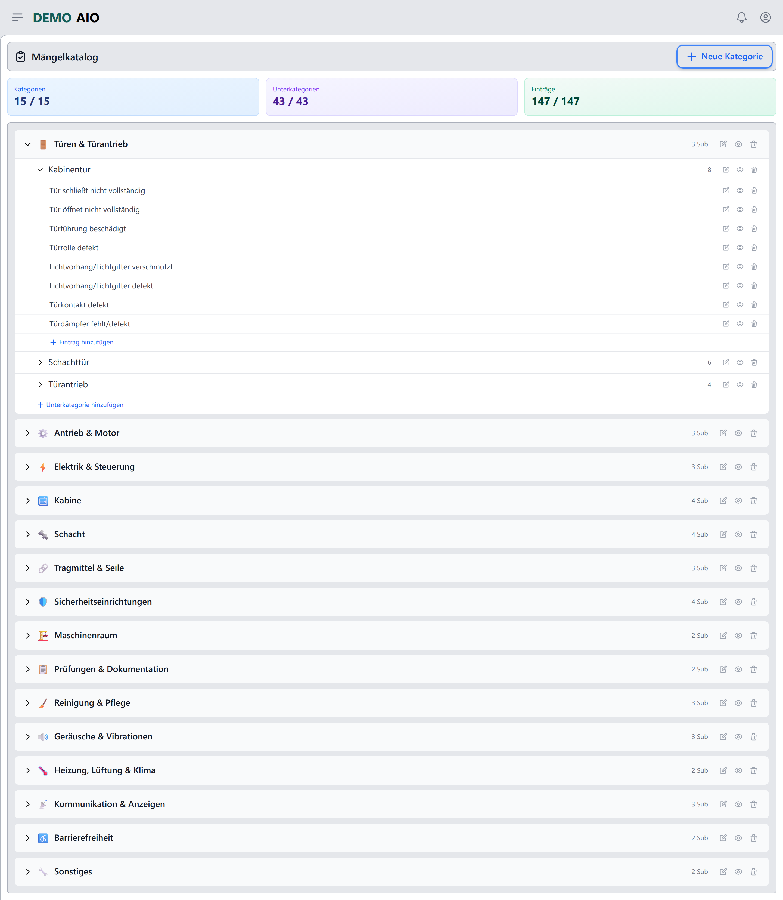Expand the Tragmittel & Seile category

click(28, 568)
